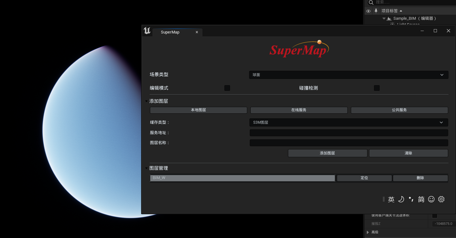Screen dimensions: 456x238
Task: Click the IME 简 simplified Chinese icon
Action: tap(421, 199)
